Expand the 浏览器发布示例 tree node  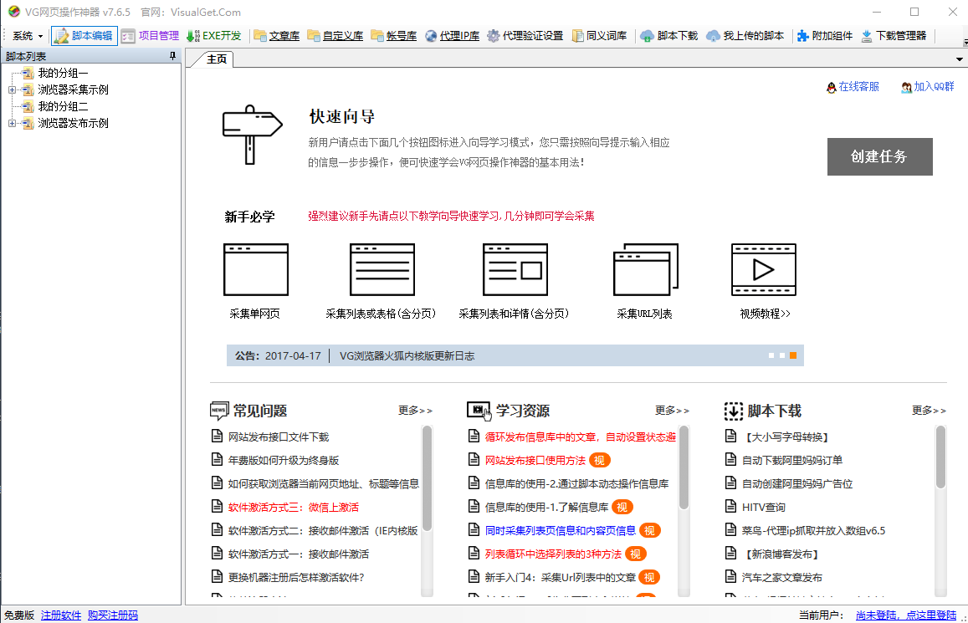click(x=12, y=124)
